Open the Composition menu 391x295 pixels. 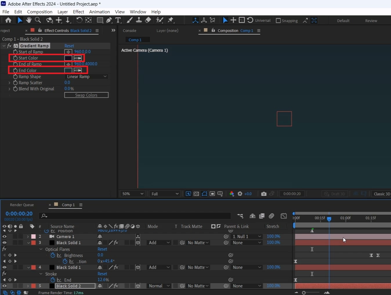coord(40,12)
